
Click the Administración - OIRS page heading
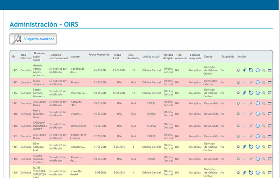44,24
